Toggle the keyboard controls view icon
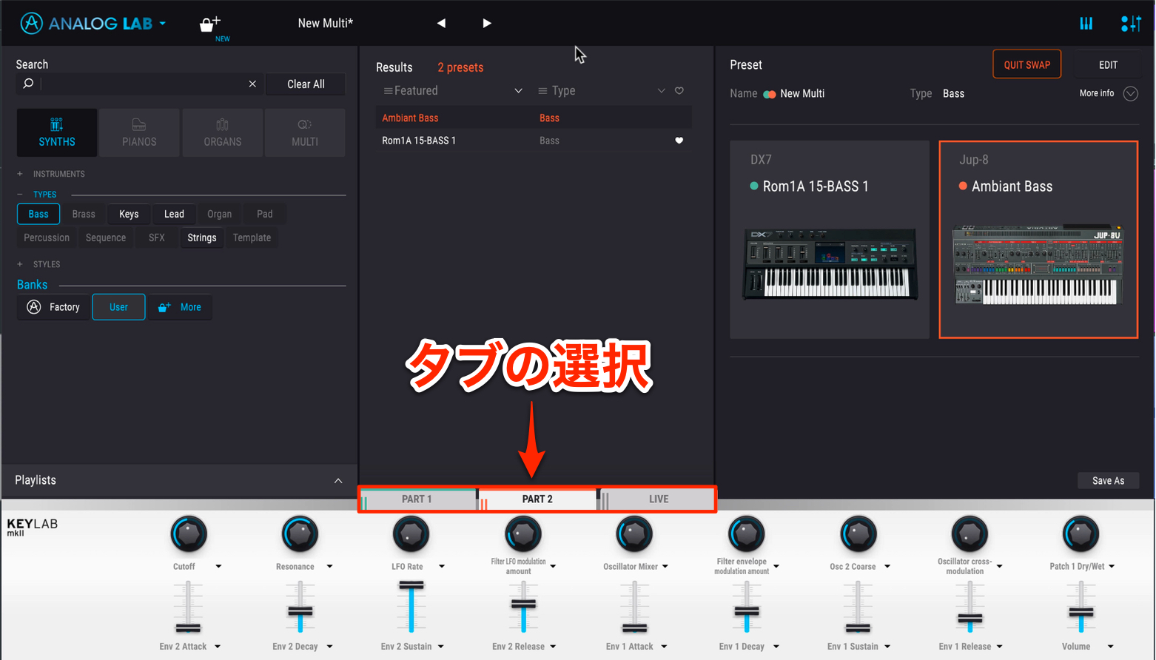The height and width of the screenshot is (660, 1156). pos(1086,24)
